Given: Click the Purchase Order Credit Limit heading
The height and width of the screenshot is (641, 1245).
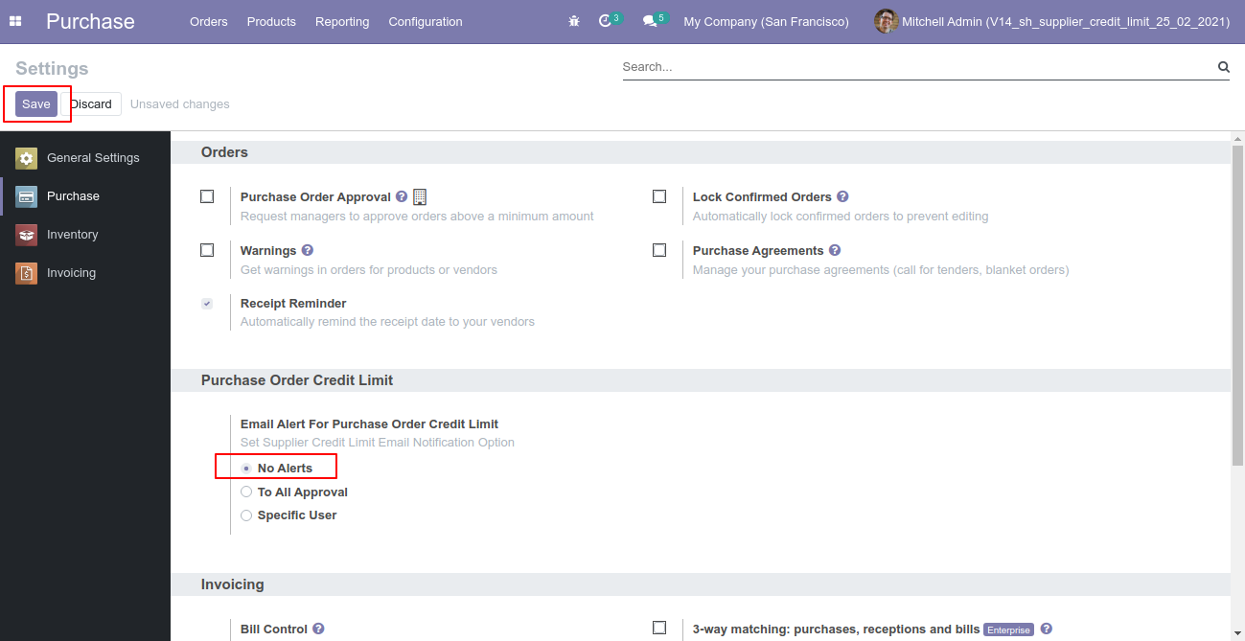Looking at the screenshot, I should (297, 380).
